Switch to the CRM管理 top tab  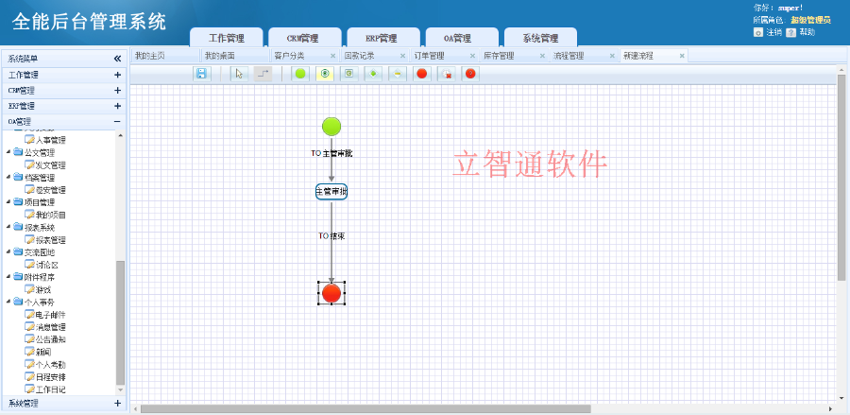click(x=305, y=38)
